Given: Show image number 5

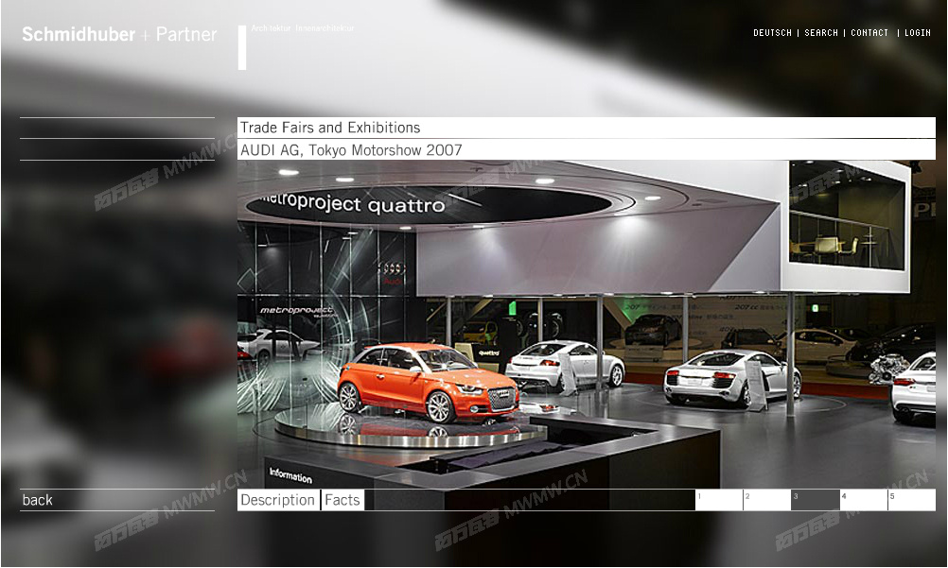Looking at the screenshot, I should (912, 500).
